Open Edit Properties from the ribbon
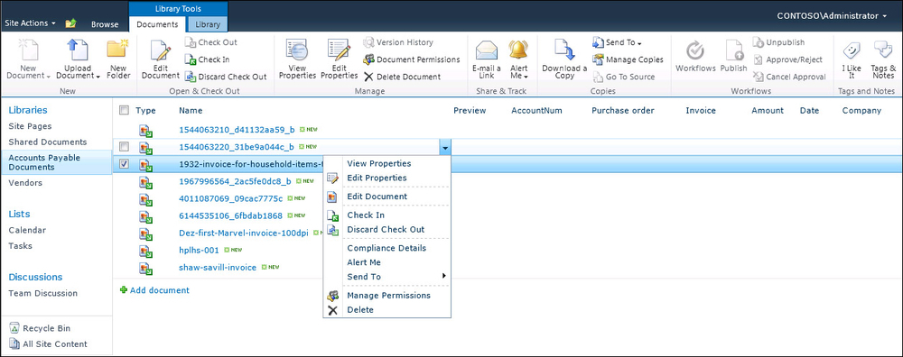 coord(340,59)
